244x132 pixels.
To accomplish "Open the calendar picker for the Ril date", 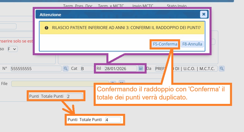I will coord(141,68).
